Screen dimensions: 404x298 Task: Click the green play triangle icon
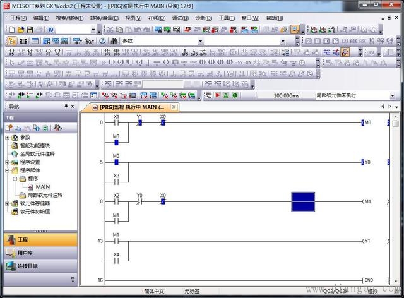[x=226, y=95]
